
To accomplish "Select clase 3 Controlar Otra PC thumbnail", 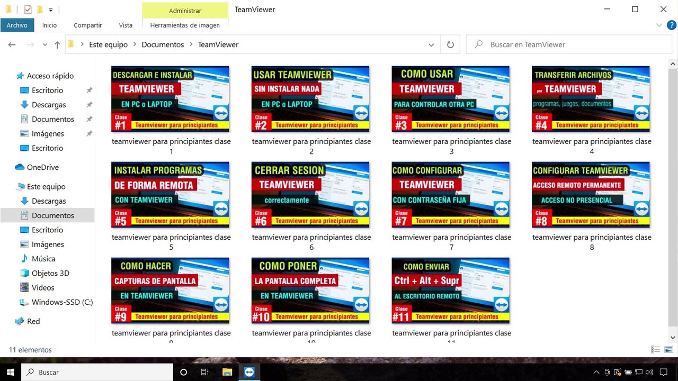I will coord(451,99).
